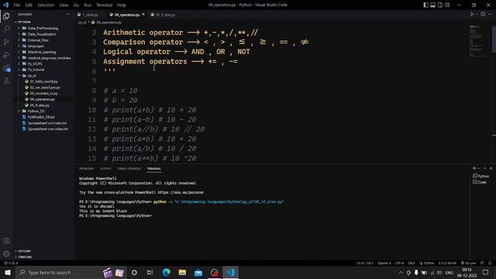Run Python file with play button

tap(472, 14)
